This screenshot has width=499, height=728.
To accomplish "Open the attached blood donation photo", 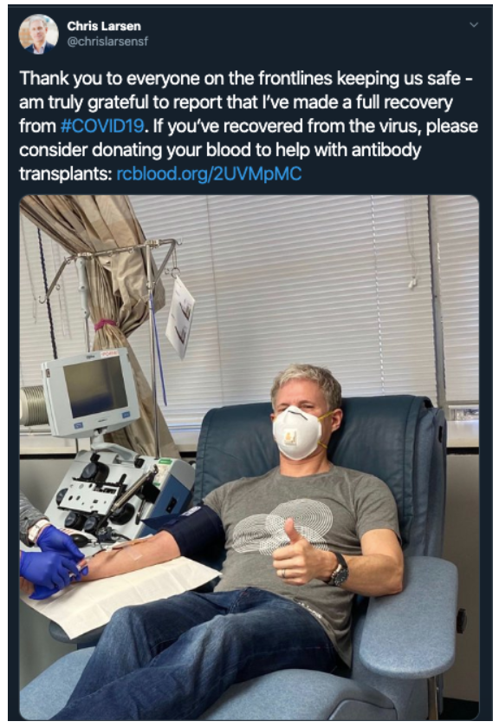I will coord(249,457).
